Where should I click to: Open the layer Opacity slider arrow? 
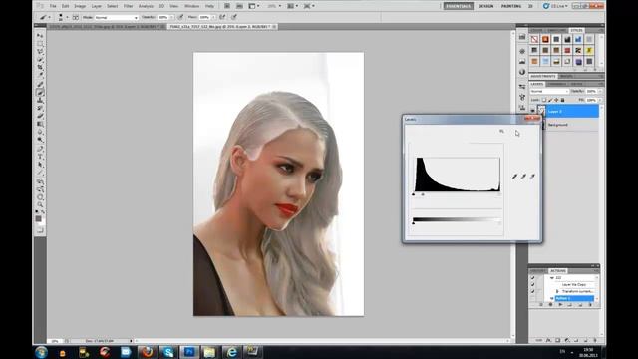tap(600, 91)
